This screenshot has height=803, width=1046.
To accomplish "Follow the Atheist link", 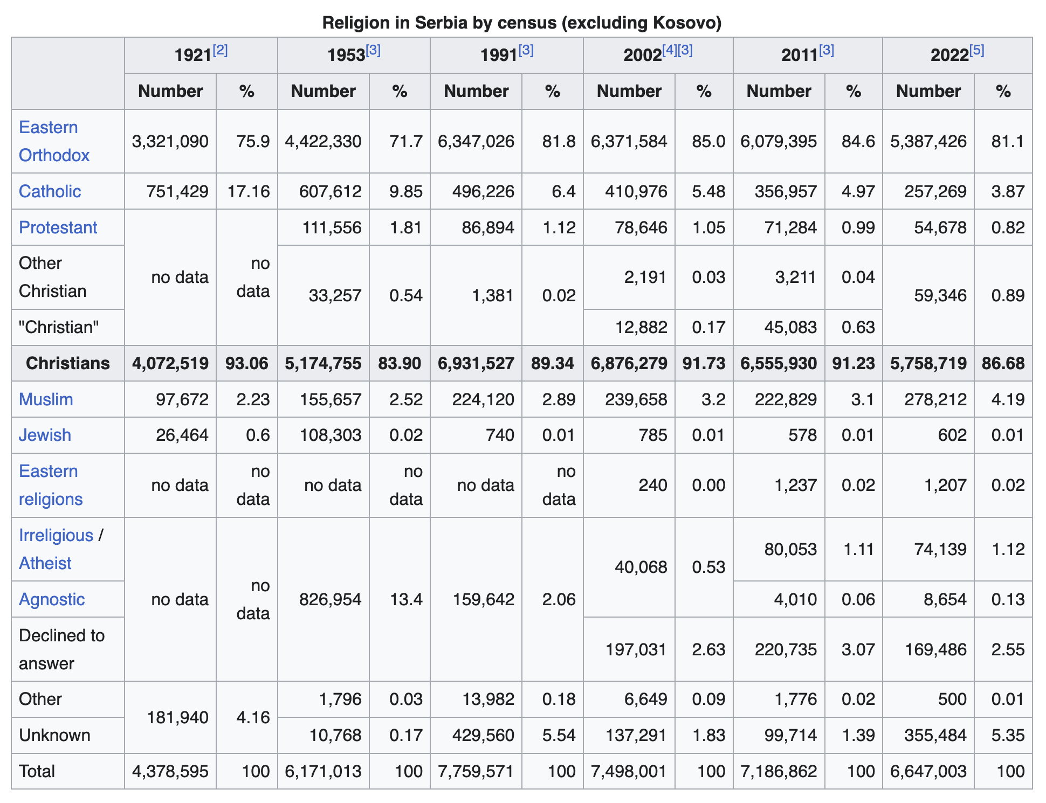I will 45,563.
